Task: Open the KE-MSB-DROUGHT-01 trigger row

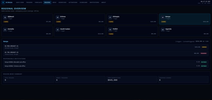Action: pos(106,47)
